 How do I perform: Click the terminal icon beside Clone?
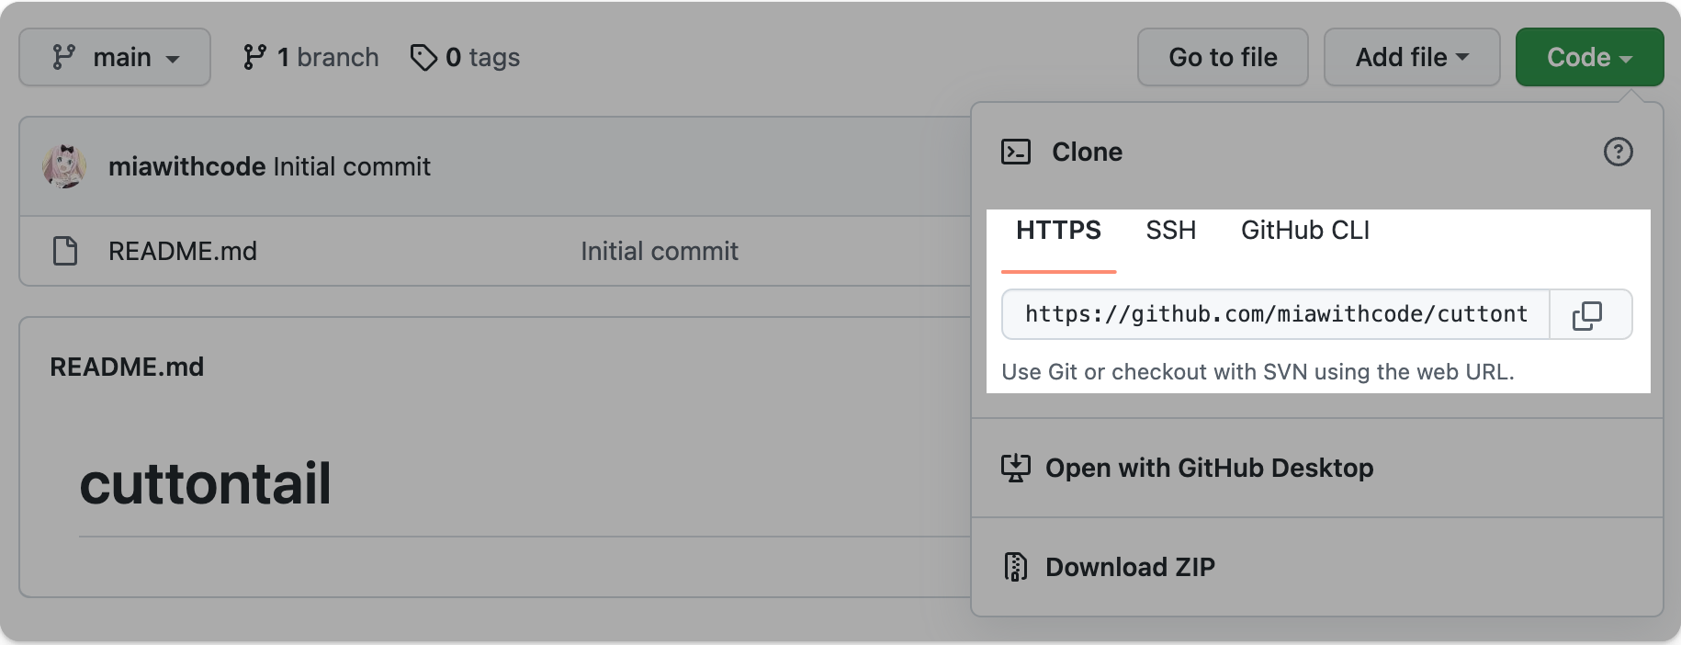click(1015, 152)
